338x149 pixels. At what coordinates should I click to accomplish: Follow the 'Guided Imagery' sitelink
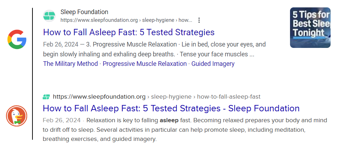coord(213,64)
